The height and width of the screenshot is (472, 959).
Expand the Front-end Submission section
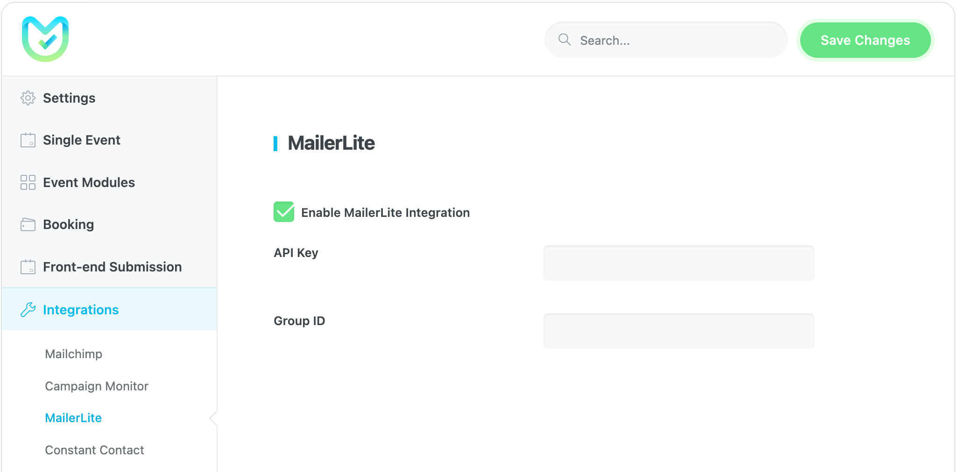click(x=113, y=267)
